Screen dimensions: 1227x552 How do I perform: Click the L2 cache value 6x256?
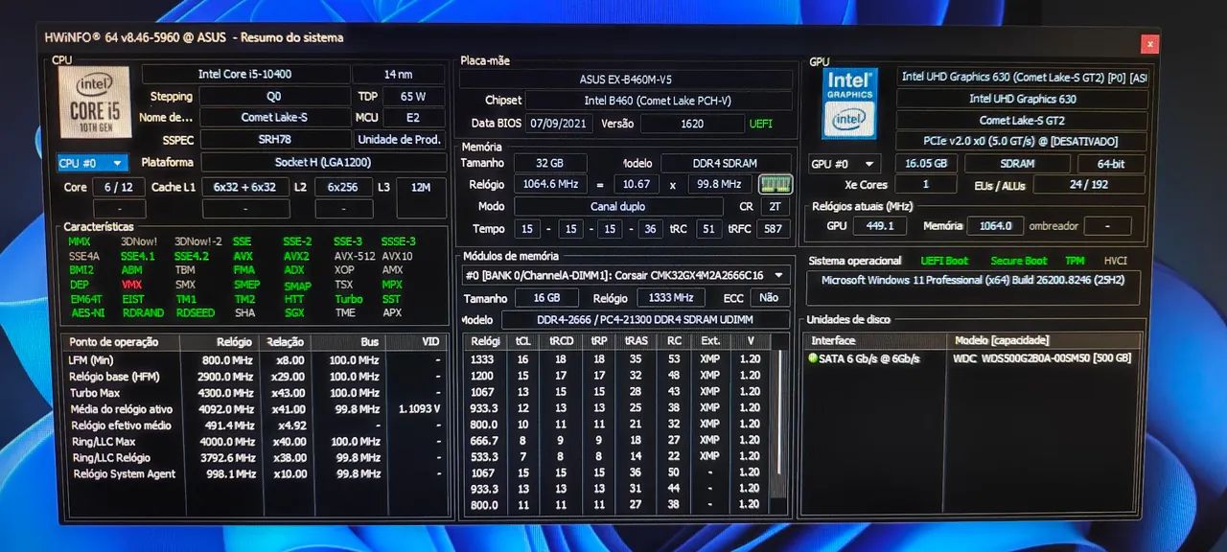coord(343,187)
